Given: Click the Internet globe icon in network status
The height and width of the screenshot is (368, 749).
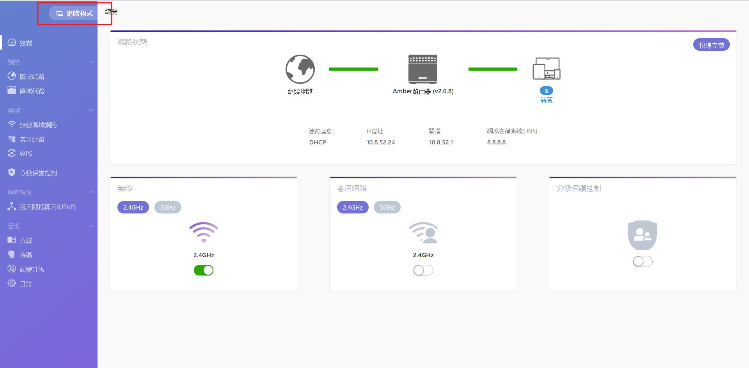Looking at the screenshot, I should tap(300, 69).
